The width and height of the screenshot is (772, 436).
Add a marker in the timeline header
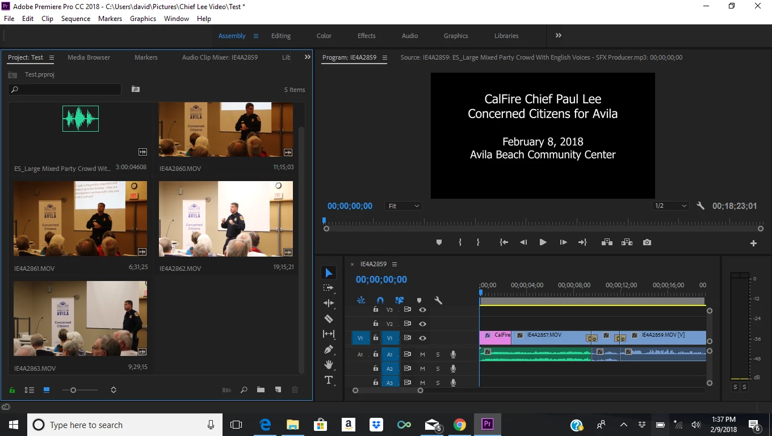coord(419,300)
